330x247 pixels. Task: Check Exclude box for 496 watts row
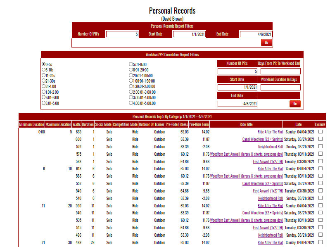(x=321, y=235)
